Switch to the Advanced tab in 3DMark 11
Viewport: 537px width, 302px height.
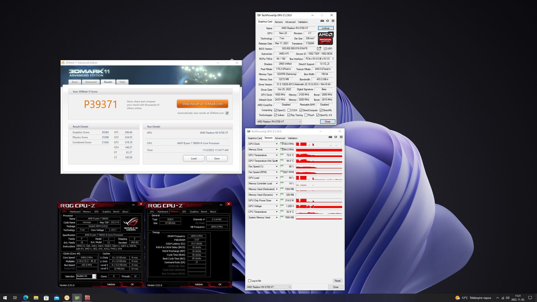[x=91, y=82]
